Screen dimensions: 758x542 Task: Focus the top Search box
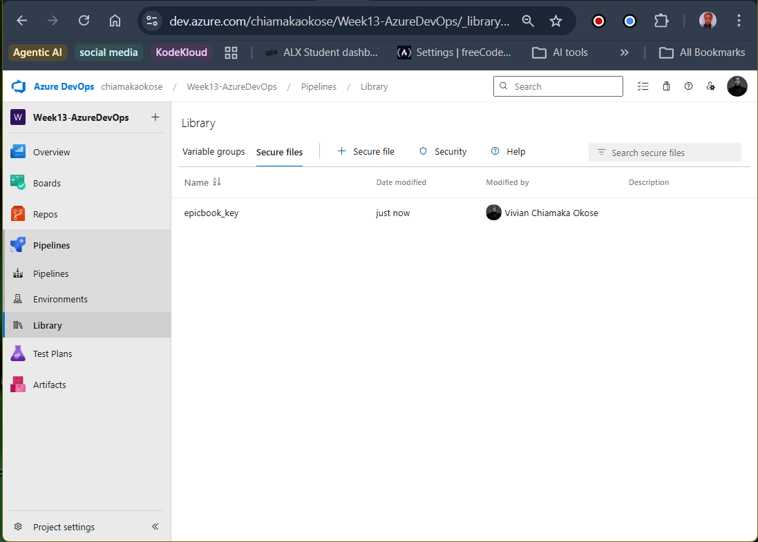point(558,86)
